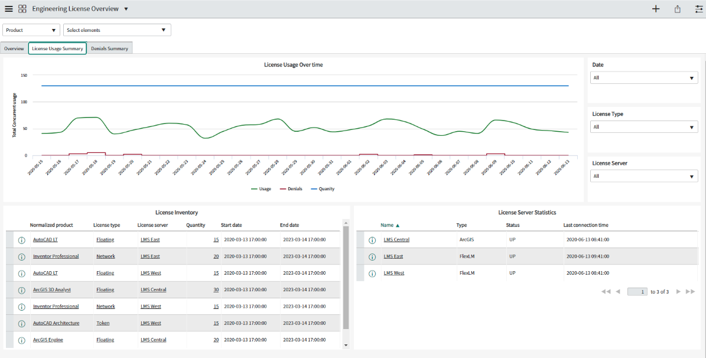Open the License Type filter dropdown
This screenshot has width=706, height=358.
click(644, 127)
